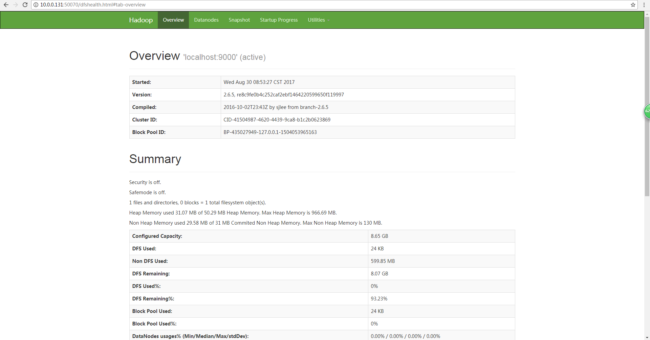Click the Summary heading
Image resolution: width=650 pixels, height=340 pixels.
click(155, 159)
